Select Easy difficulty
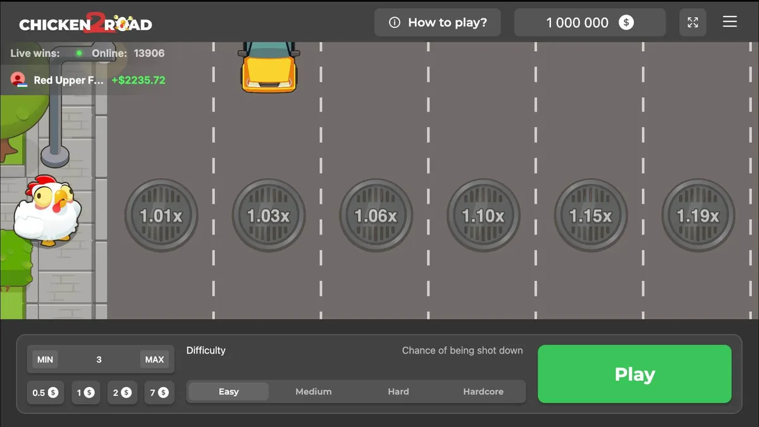Viewport: 759px width, 427px height. [228, 392]
